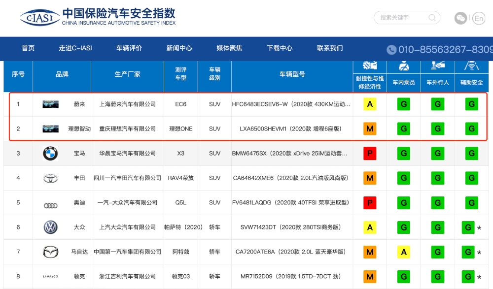Click 车内乘员 header label
This screenshot has height=289, width=493.
coord(404,83)
